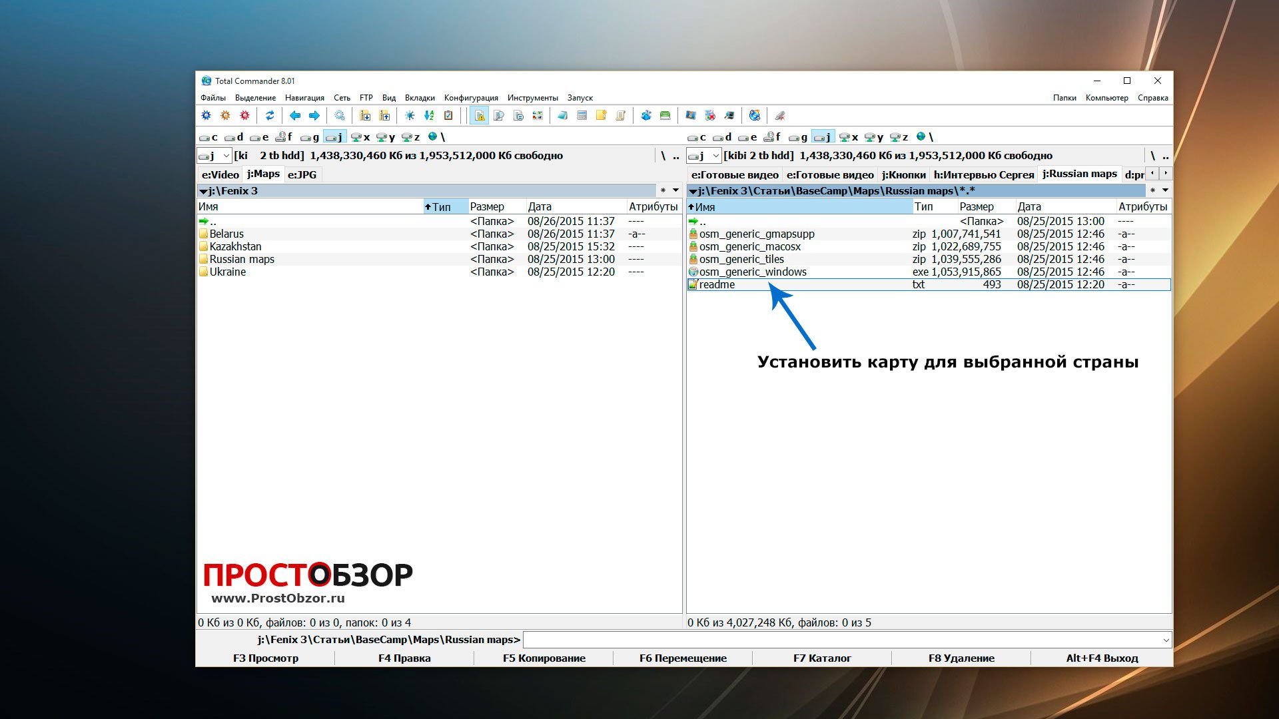Switch right panel to network drive z
The height and width of the screenshot is (719, 1279).
click(899, 136)
